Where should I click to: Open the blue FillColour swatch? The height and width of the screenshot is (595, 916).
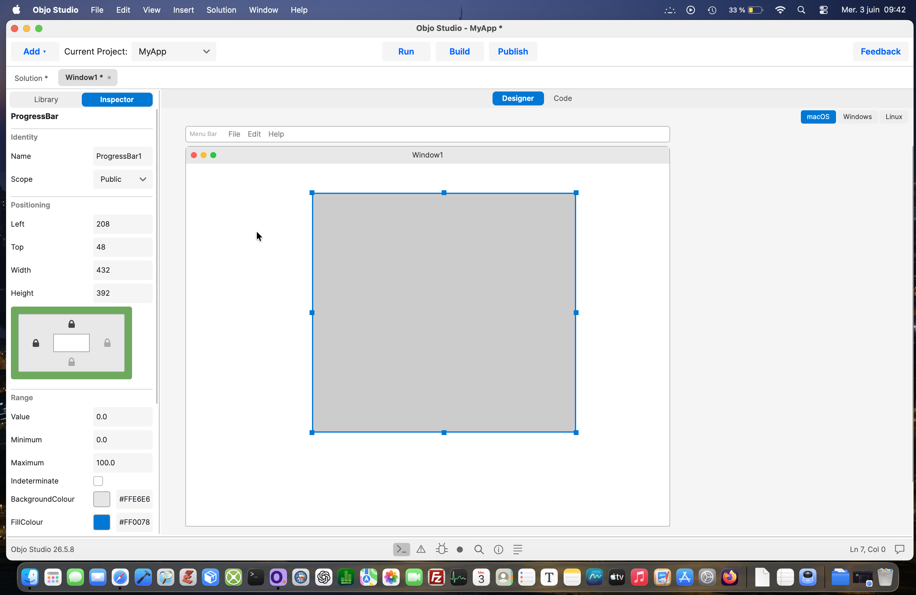click(x=101, y=522)
